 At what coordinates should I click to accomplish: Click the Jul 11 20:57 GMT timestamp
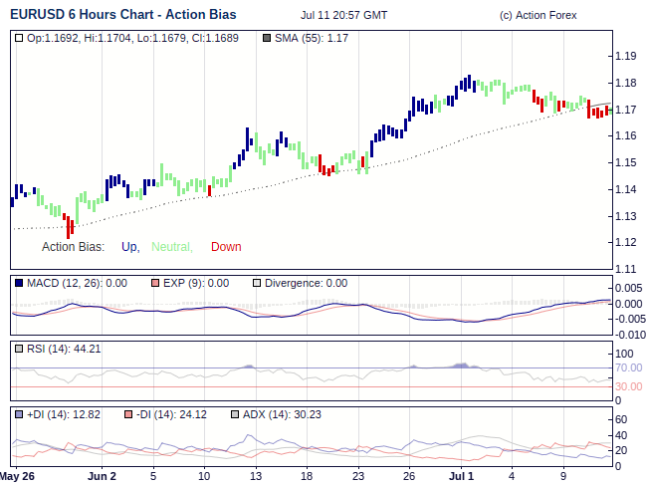tap(343, 16)
